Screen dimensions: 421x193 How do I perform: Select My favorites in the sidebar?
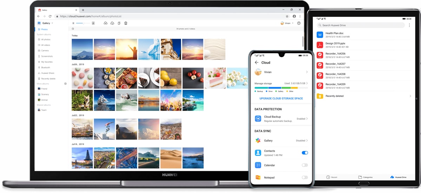47,62
